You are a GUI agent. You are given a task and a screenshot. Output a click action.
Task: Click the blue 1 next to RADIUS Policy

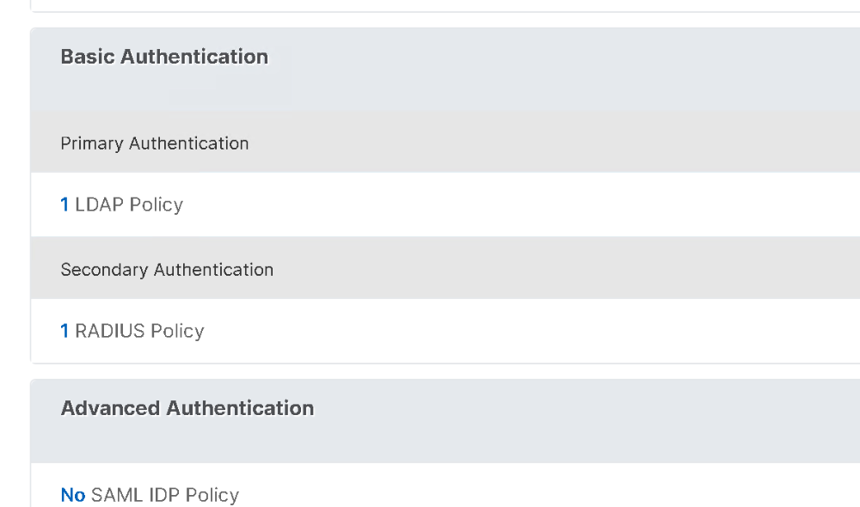click(64, 331)
